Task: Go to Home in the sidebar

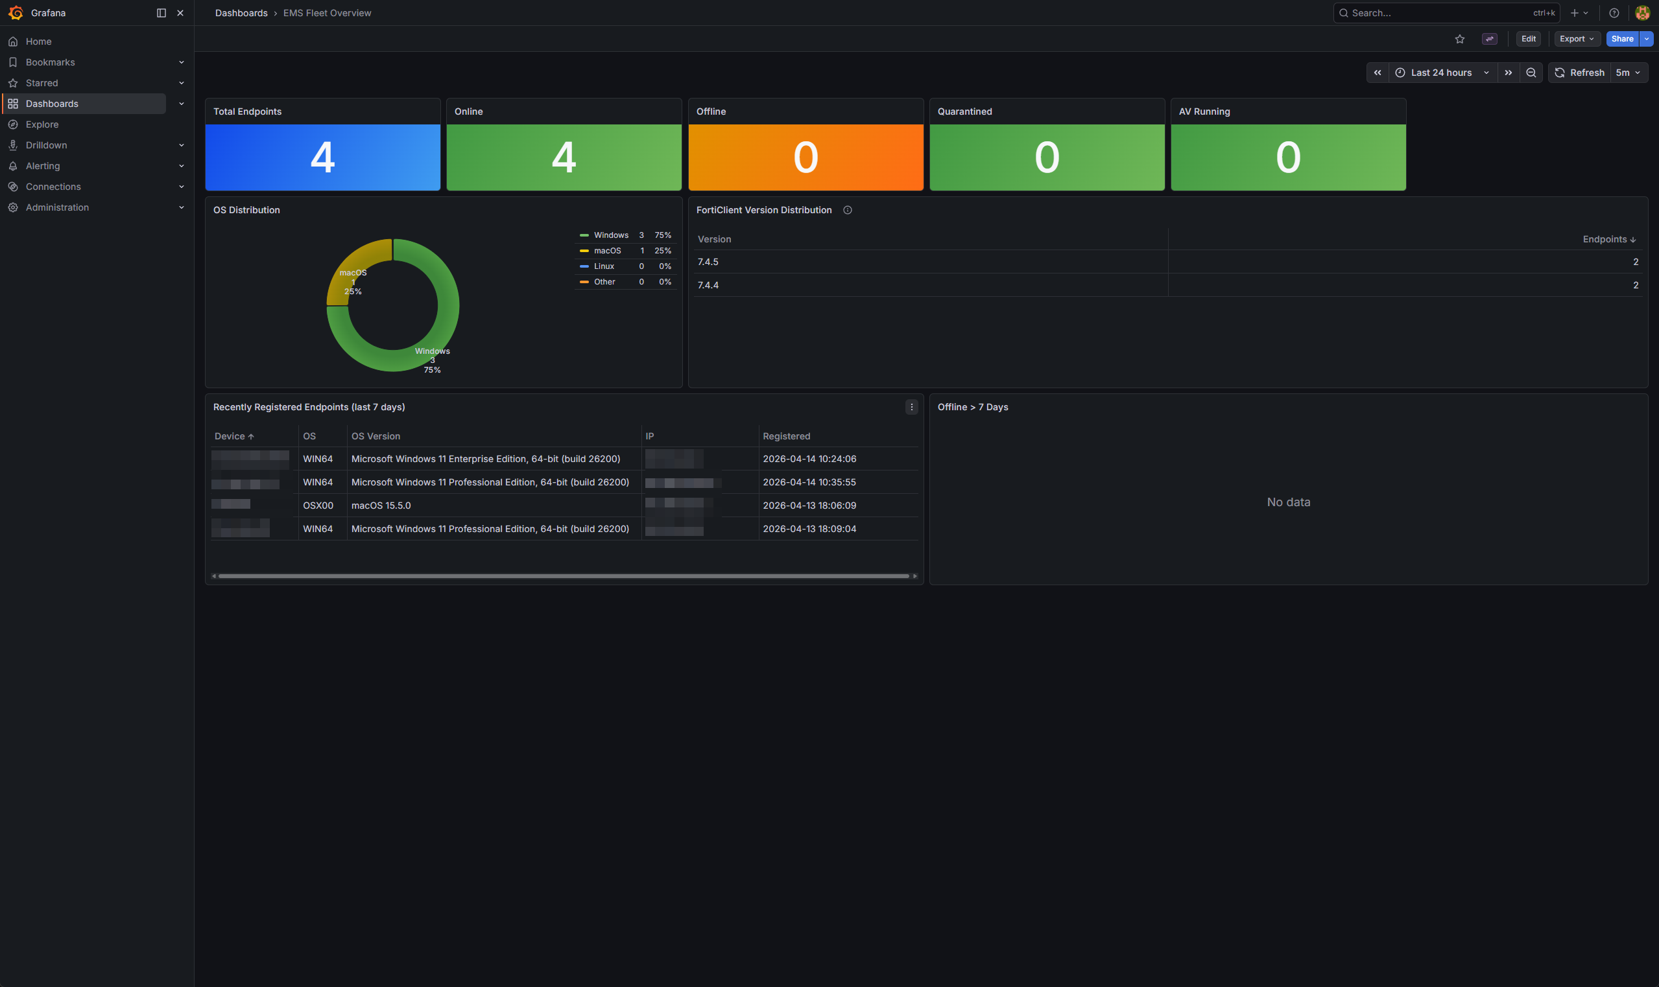Action: 39,41
